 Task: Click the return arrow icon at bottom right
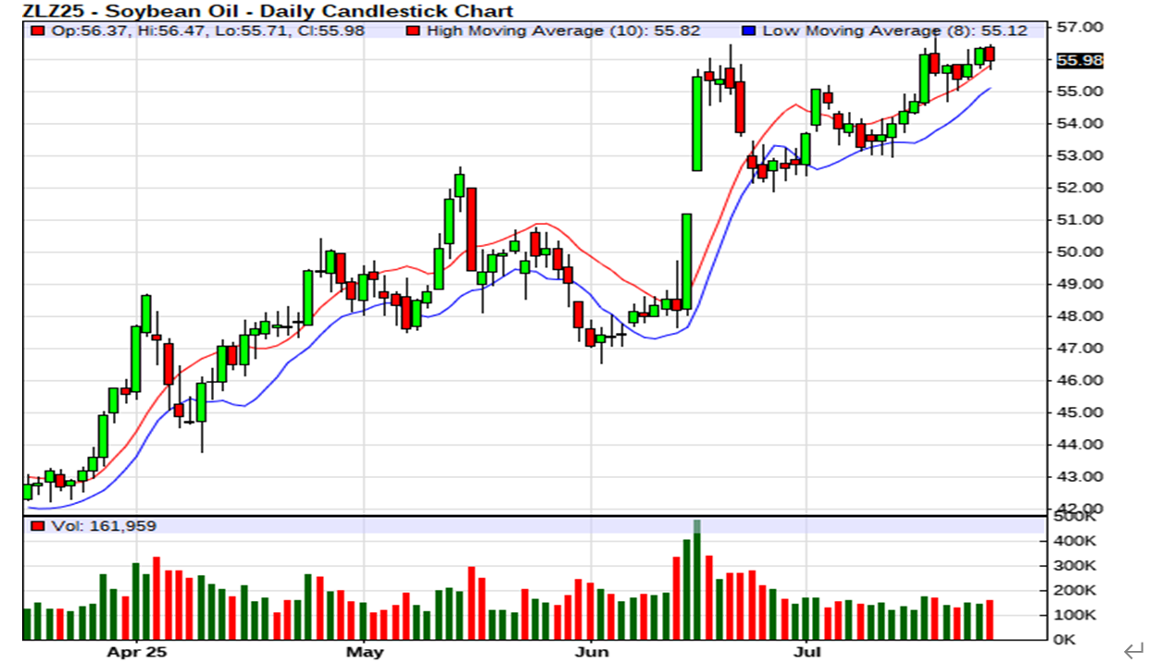[x=1133, y=652]
